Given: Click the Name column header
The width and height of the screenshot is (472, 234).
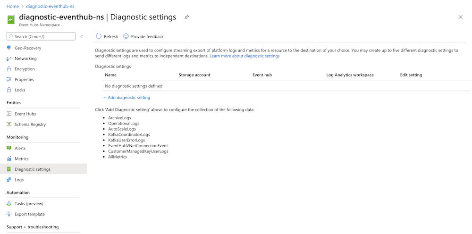Looking at the screenshot, I should click(110, 75).
